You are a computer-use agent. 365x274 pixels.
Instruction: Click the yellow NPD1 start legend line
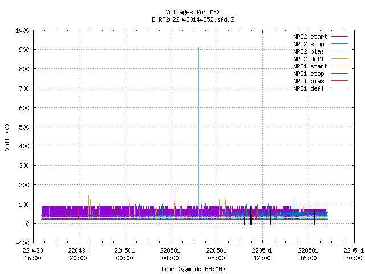tap(339, 66)
